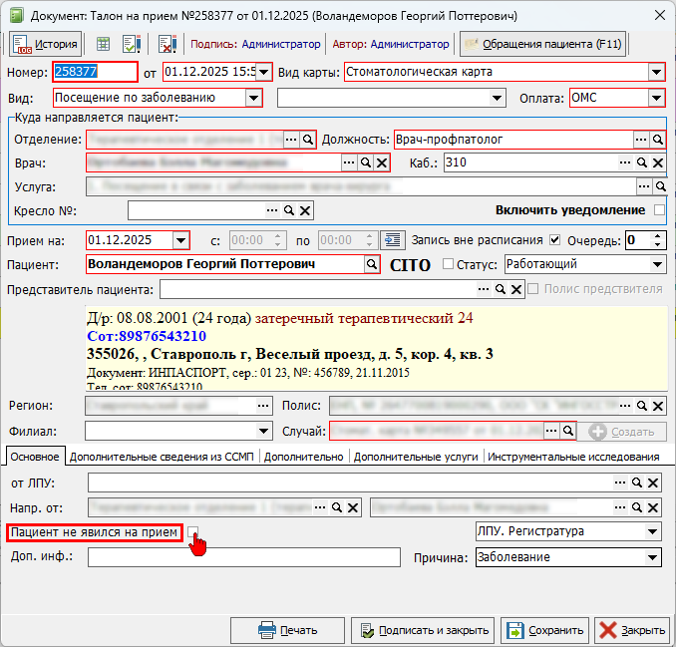
Task: Expand the Причина dropdown
Action: tap(654, 557)
